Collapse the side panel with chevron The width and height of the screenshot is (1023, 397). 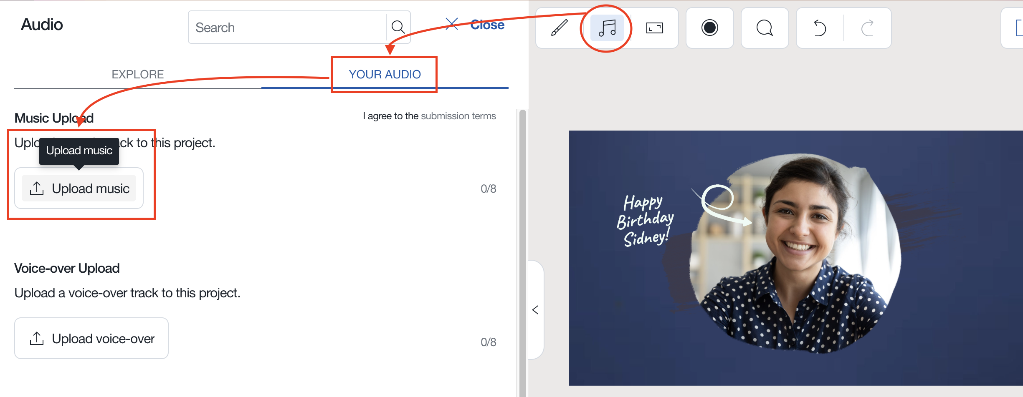coord(535,310)
